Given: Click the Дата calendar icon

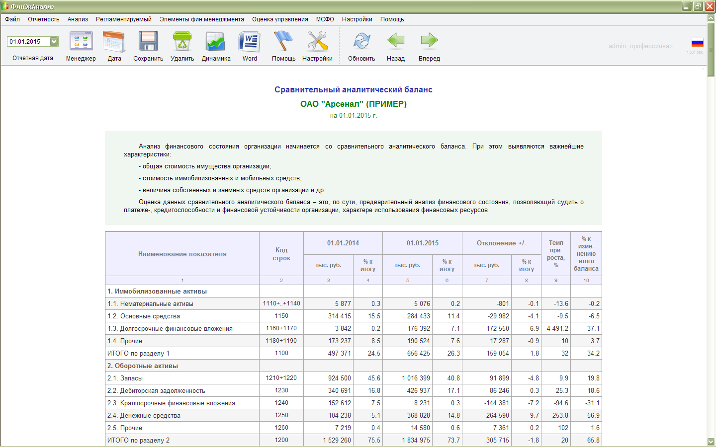Looking at the screenshot, I should coord(114,42).
